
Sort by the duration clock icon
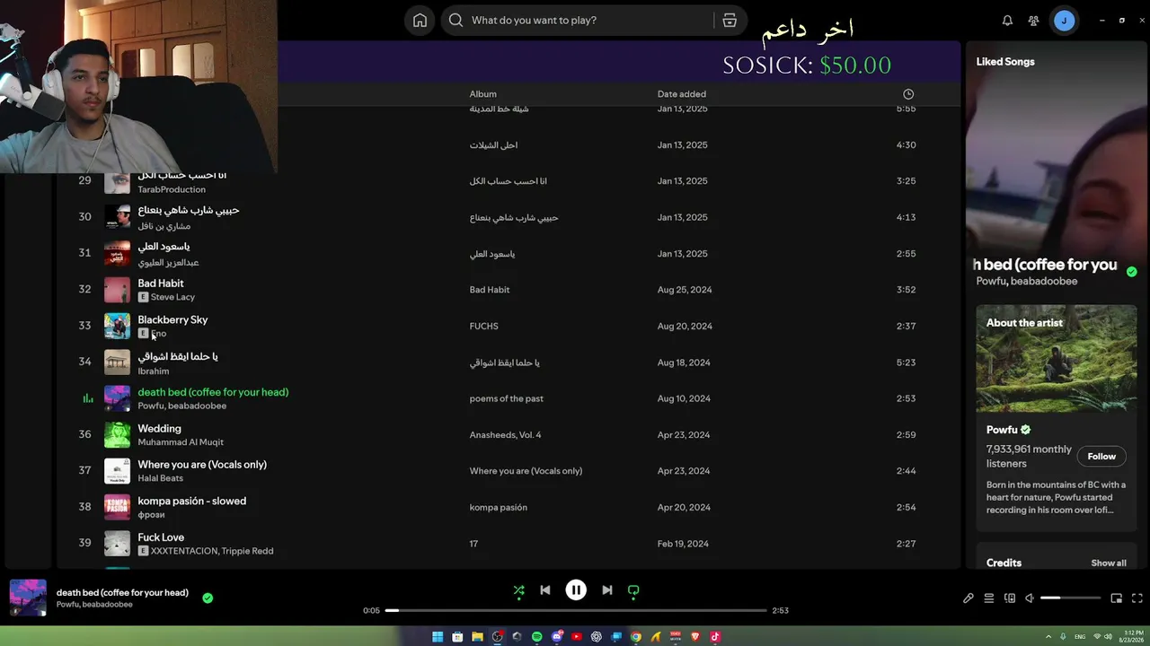908,94
